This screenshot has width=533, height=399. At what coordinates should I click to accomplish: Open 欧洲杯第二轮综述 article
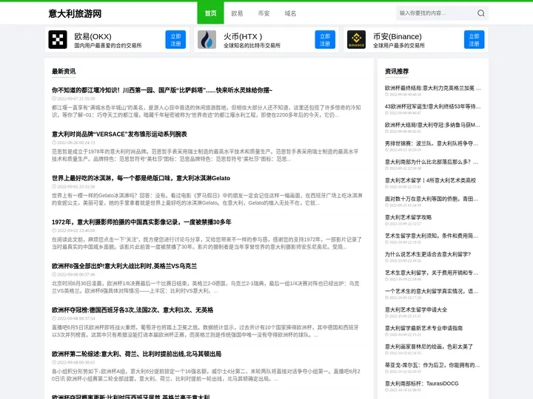[x=136, y=354]
